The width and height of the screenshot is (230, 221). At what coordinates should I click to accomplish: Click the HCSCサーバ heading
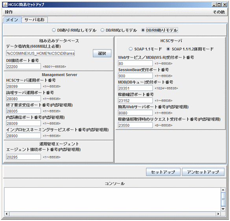171,41
